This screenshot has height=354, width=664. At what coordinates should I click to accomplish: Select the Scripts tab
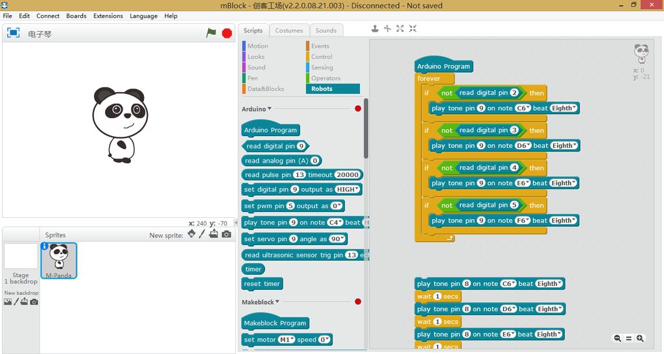tap(254, 30)
